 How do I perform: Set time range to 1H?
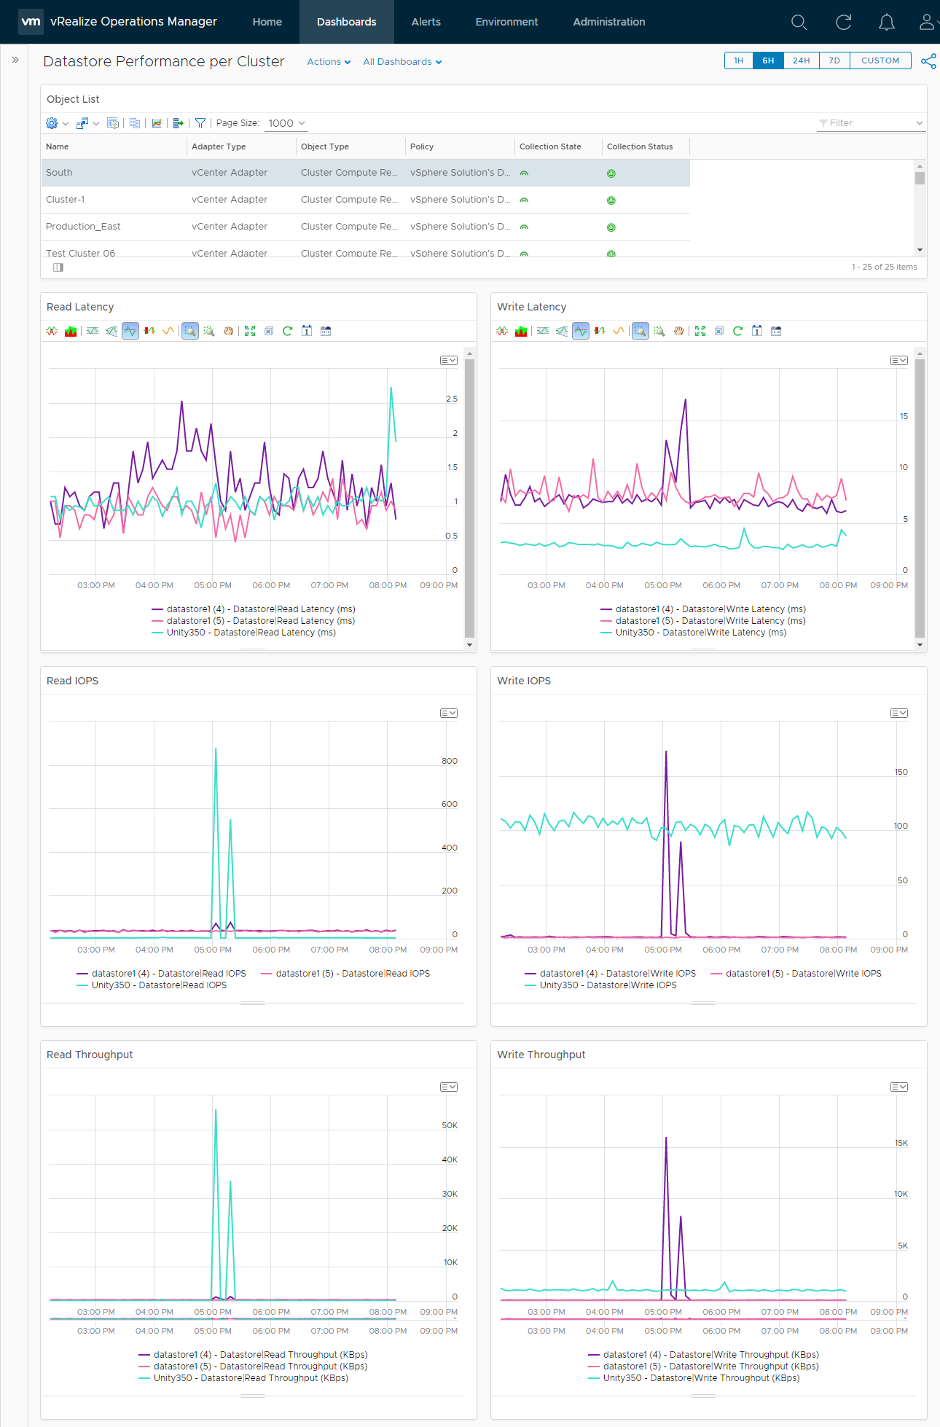coord(739,60)
